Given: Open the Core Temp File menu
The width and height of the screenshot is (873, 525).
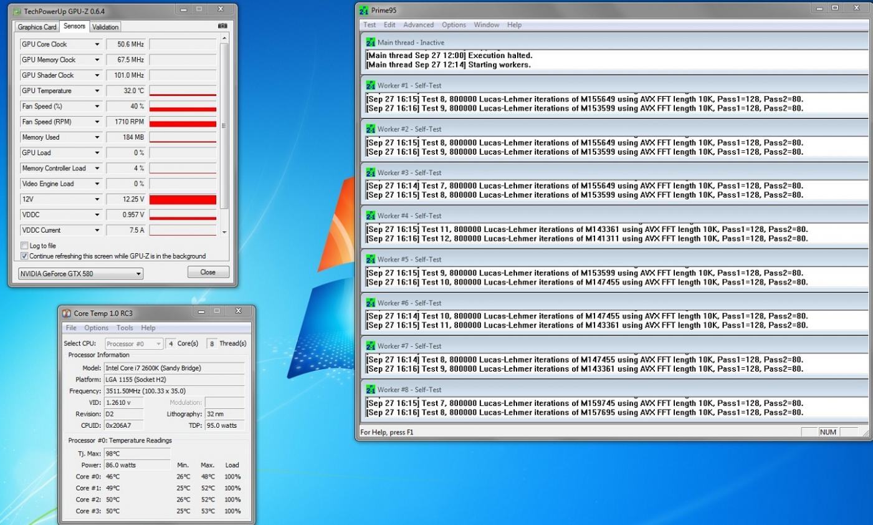Looking at the screenshot, I should pyautogui.click(x=71, y=328).
